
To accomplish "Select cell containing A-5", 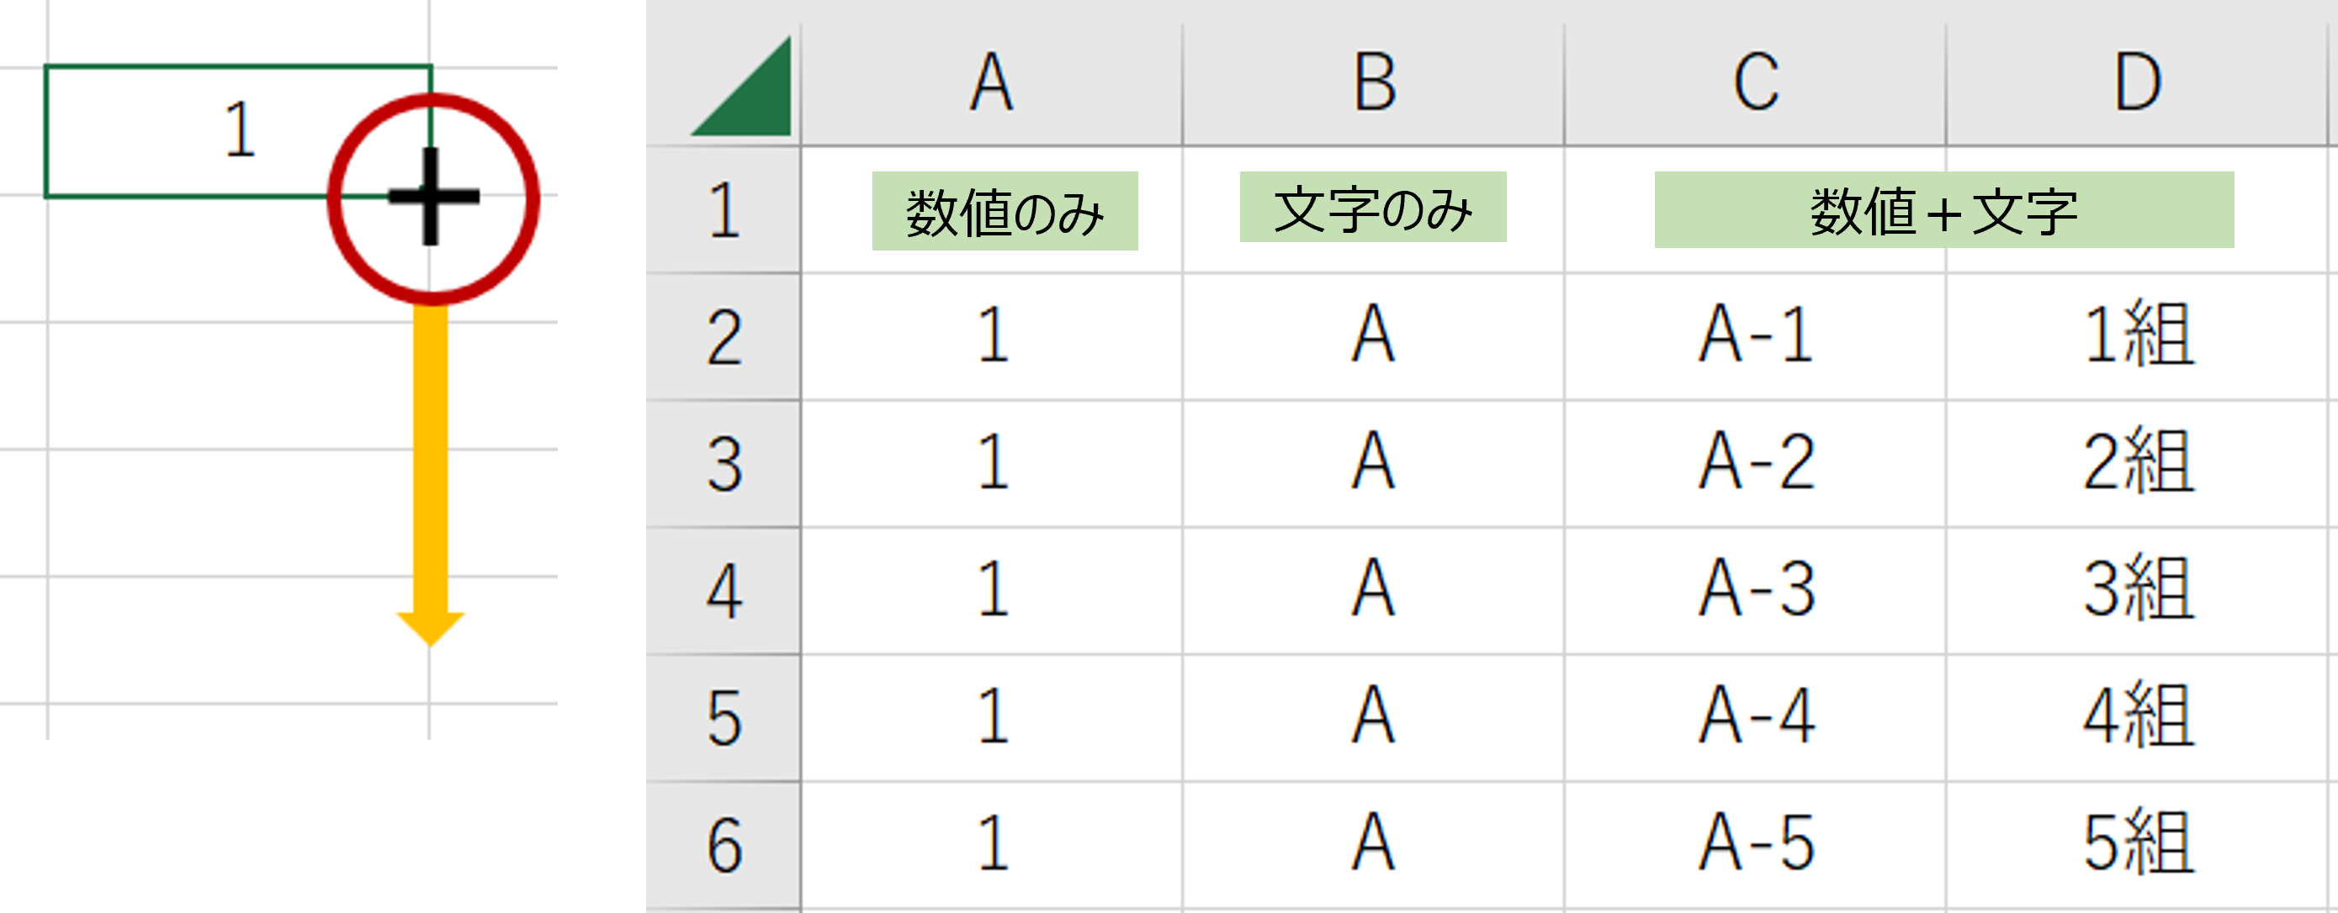I will click(1755, 845).
